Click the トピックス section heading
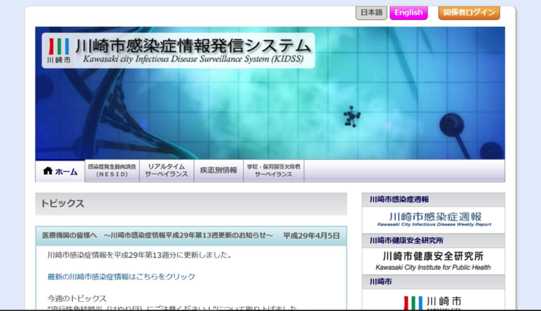541x311 pixels. [x=191, y=204]
